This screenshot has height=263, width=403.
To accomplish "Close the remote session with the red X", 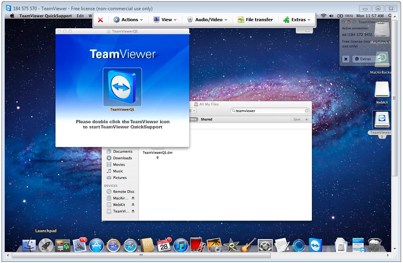I will [x=100, y=20].
